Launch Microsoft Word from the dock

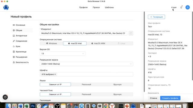pyautogui.click(x=21, y=106)
